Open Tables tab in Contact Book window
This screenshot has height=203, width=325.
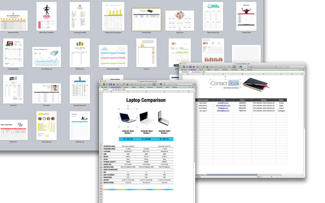point(208,69)
